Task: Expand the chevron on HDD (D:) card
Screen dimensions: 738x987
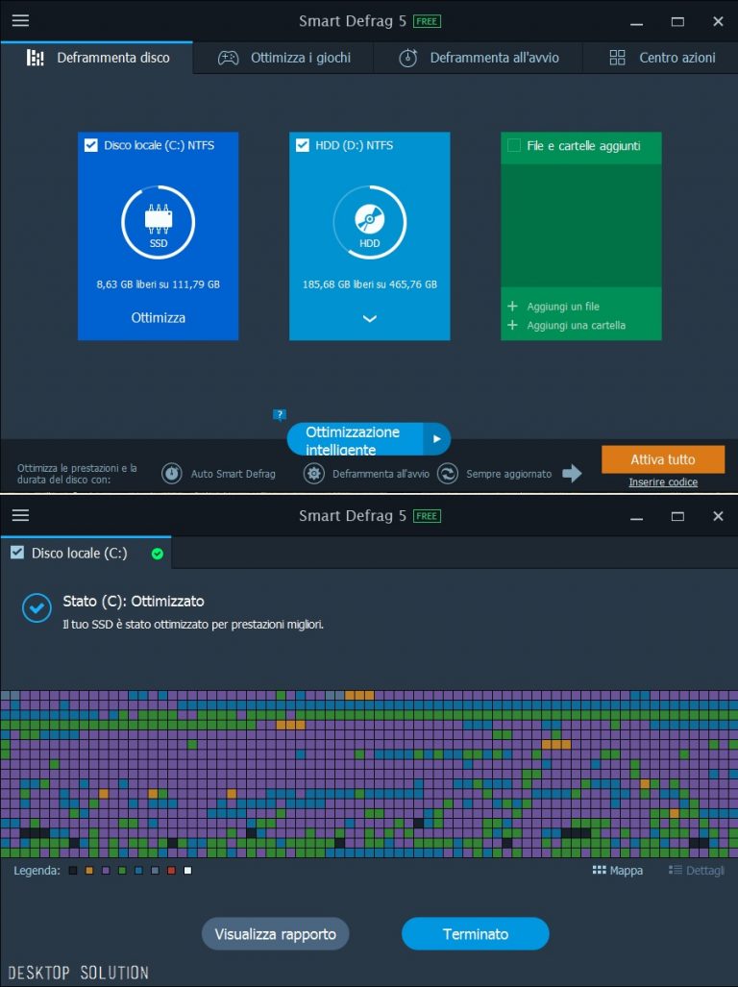Action: 369,318
